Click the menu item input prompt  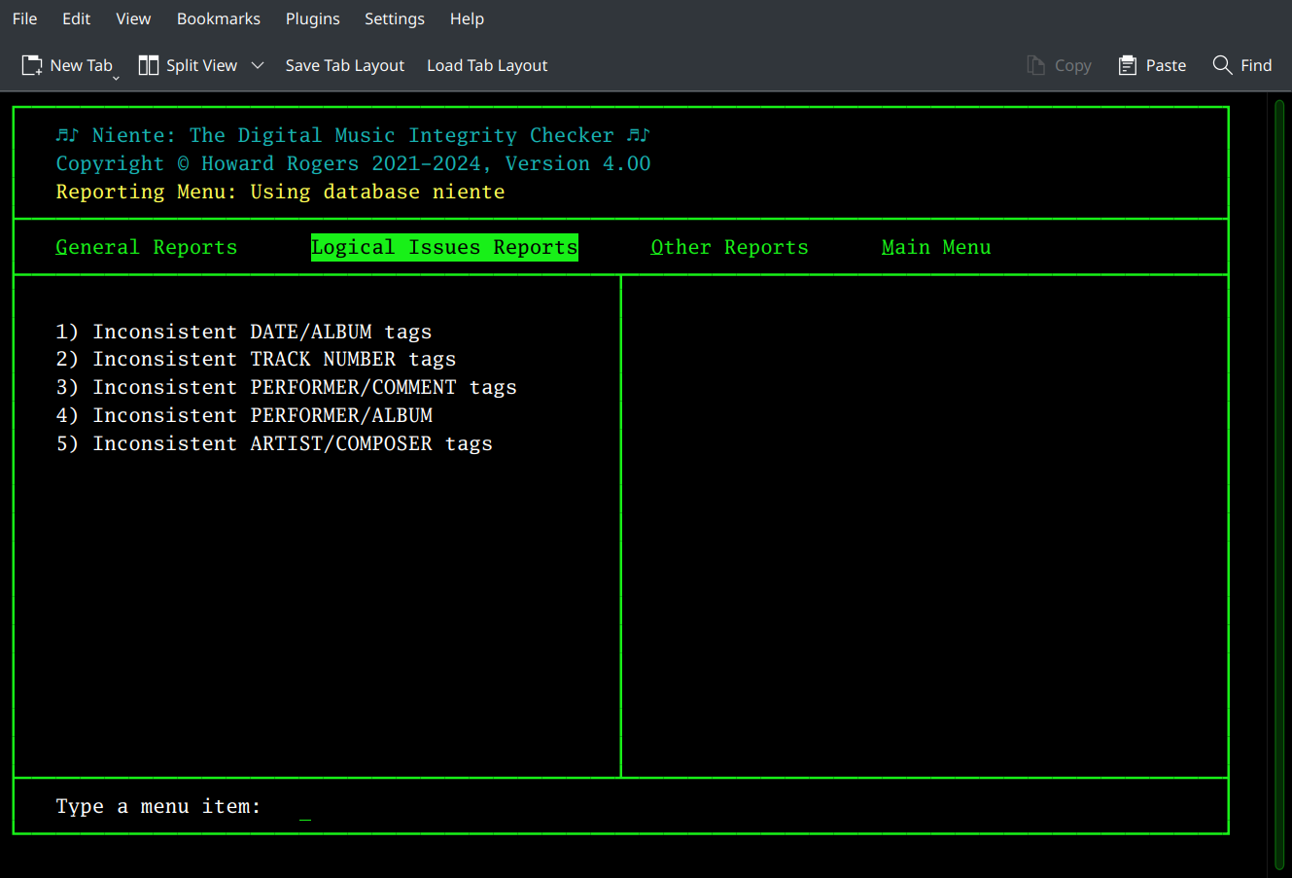(304, 806)
